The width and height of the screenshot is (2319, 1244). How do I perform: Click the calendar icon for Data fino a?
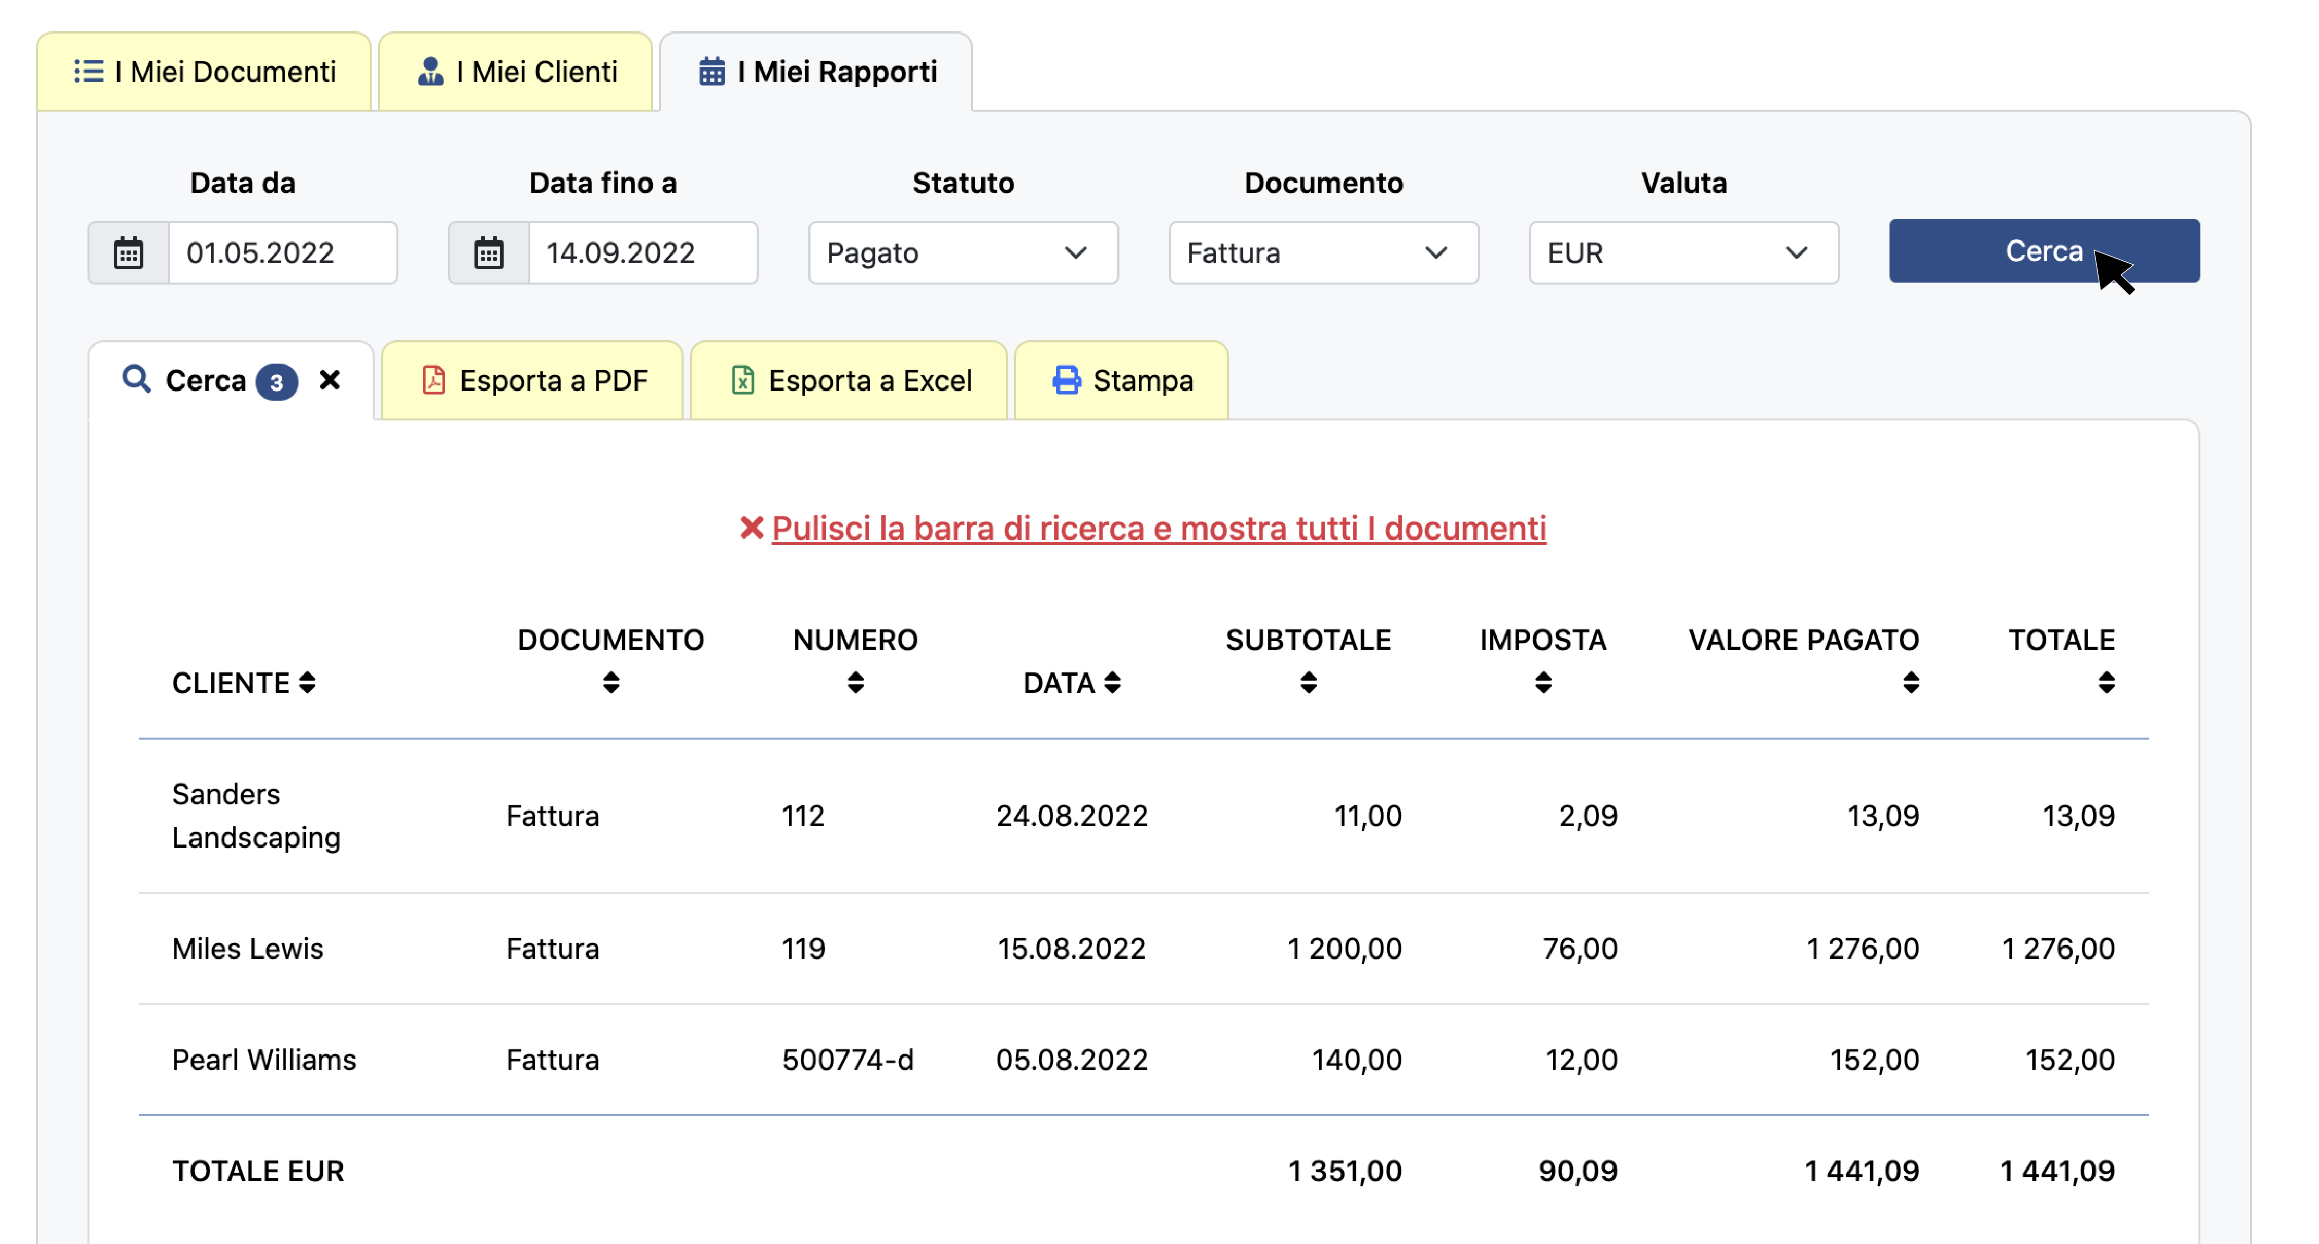[489, 253]
